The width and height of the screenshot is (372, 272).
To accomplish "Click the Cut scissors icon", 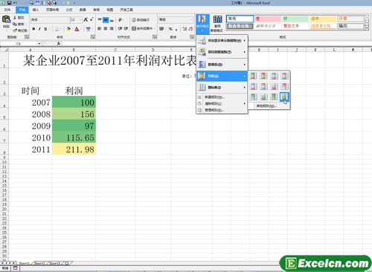I will (15, 18).
